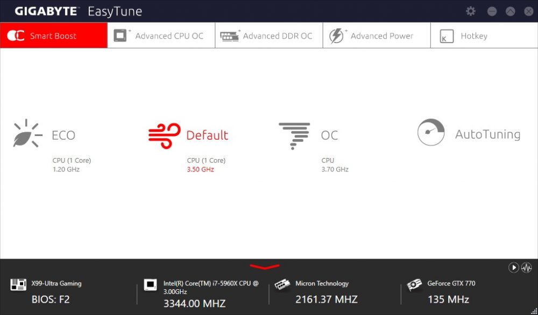
Task: Click the Smart Boost OC logo icon
Action: pos(16,35)
